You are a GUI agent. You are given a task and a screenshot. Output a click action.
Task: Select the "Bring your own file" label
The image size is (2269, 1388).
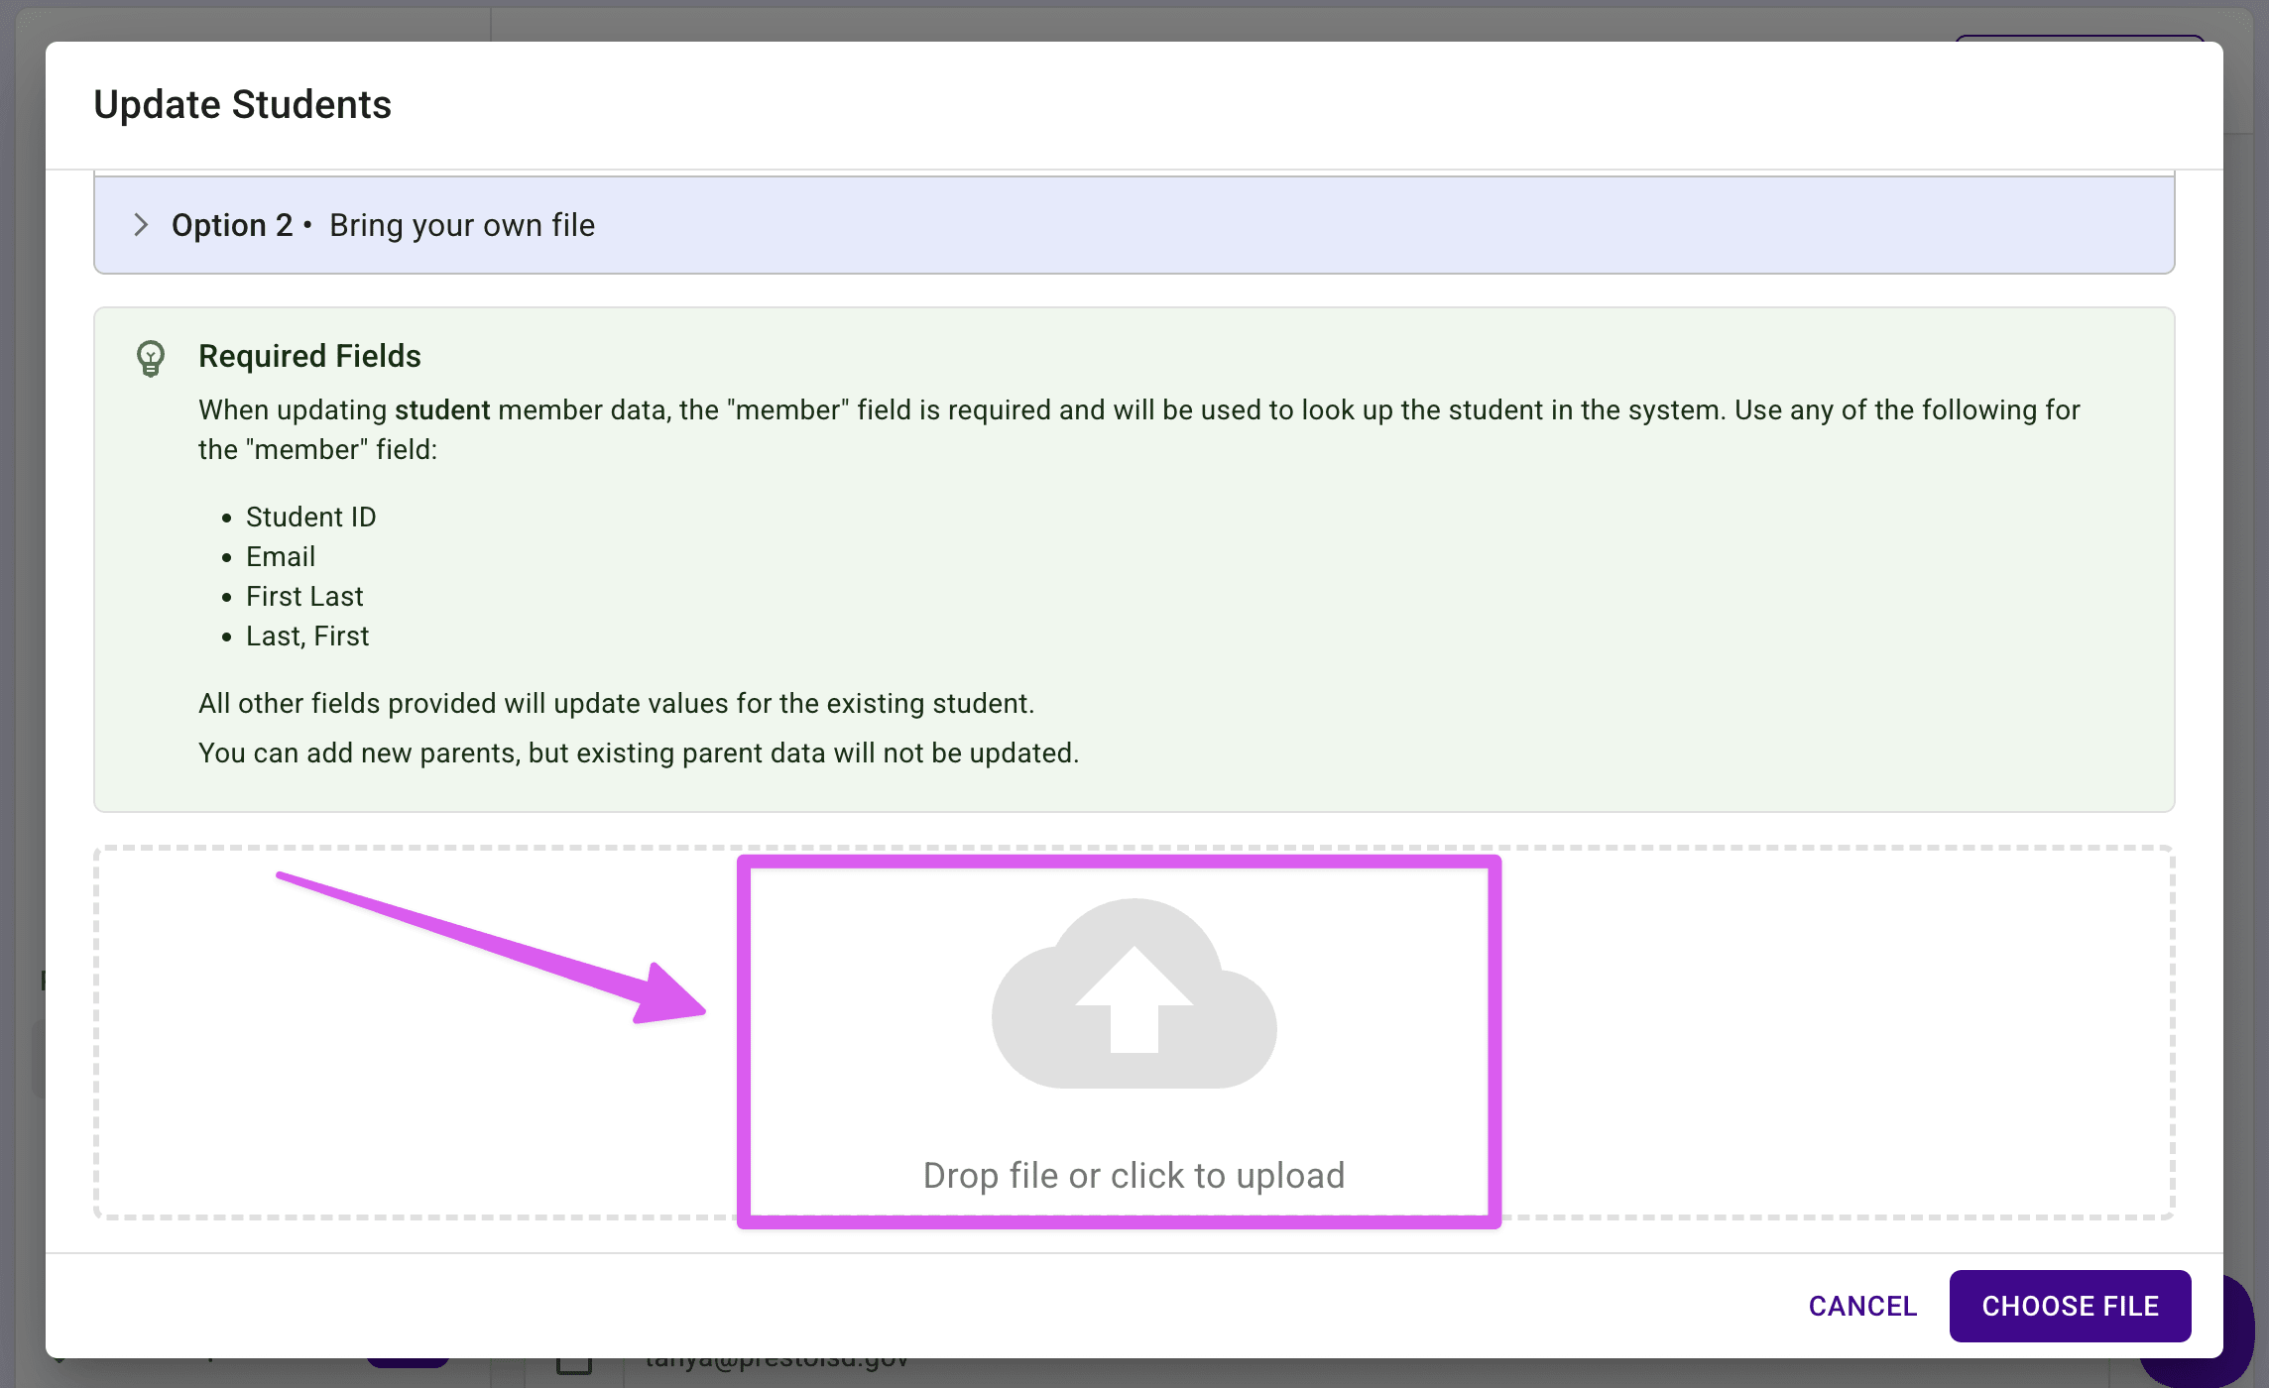pyautogui.click(x=462, y=225)
